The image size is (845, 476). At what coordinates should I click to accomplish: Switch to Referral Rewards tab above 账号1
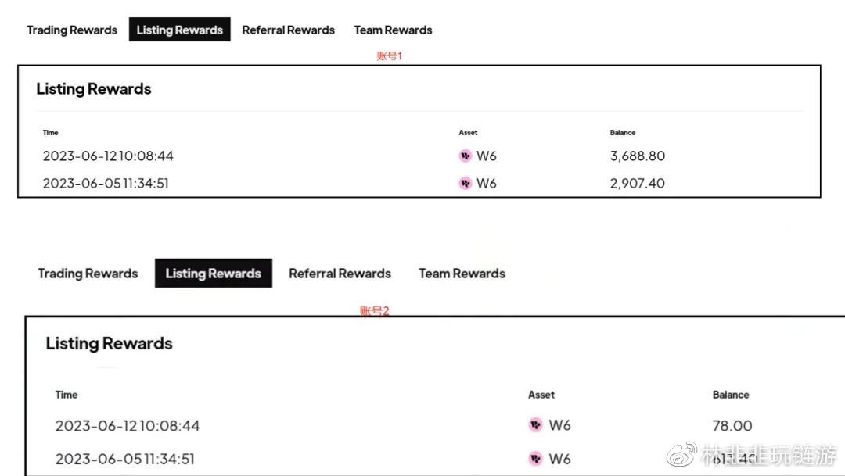coord(288,30)
